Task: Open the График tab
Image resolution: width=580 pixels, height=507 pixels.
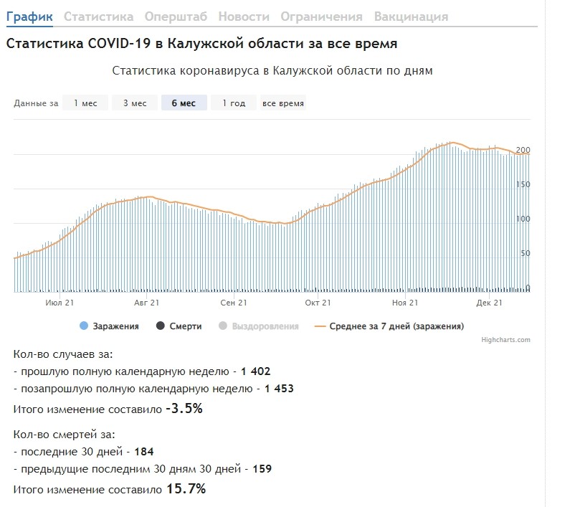Action: pyautogui.click(x=29, y=16)
